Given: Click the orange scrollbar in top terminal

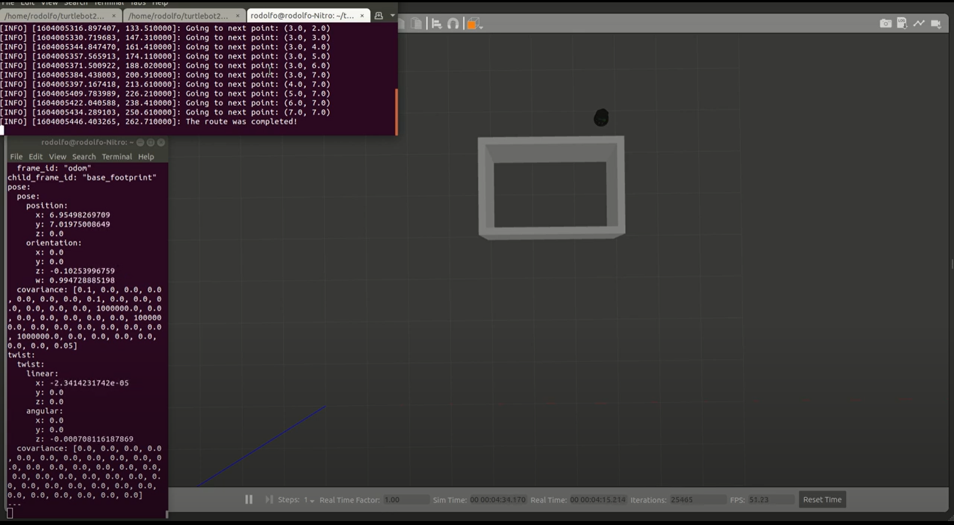Looking at the screenshot, I should [396, 111].
